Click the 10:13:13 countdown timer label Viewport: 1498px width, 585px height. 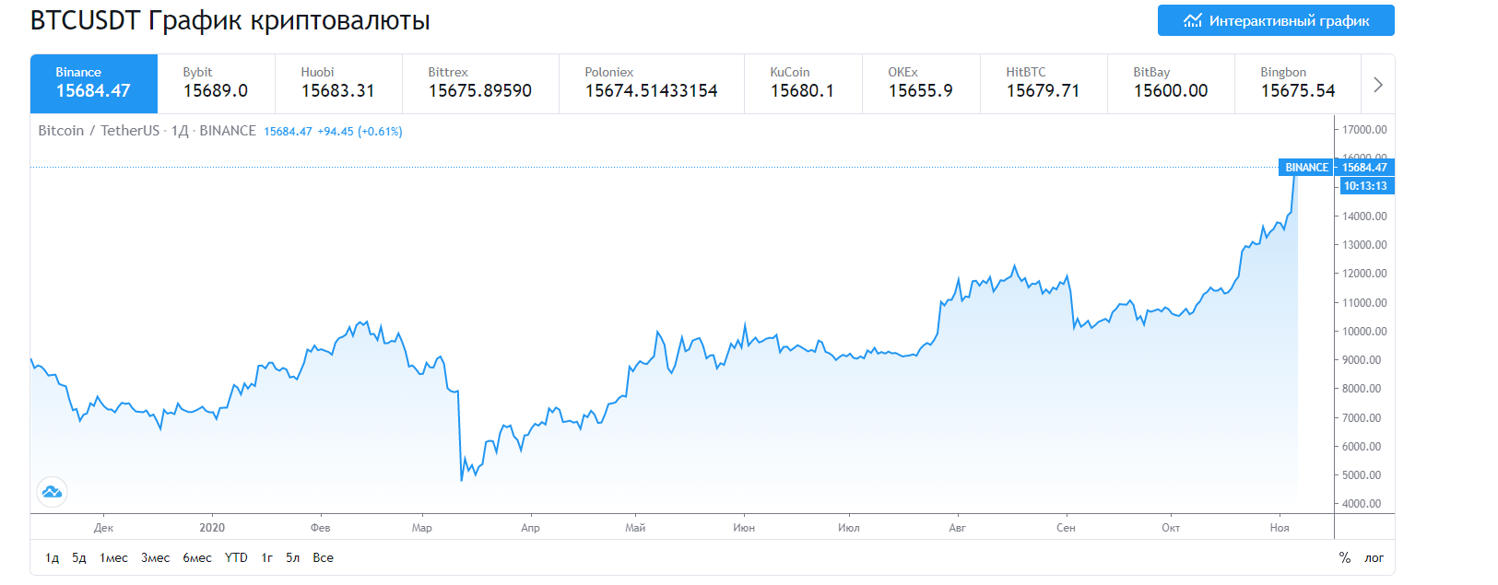point(1365,186)
